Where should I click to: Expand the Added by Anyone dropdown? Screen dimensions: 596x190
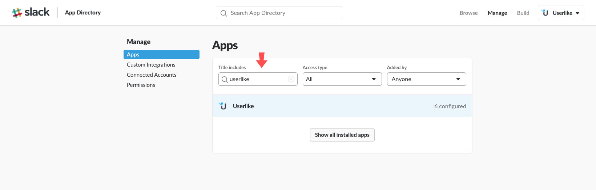[x=426, y=79]
